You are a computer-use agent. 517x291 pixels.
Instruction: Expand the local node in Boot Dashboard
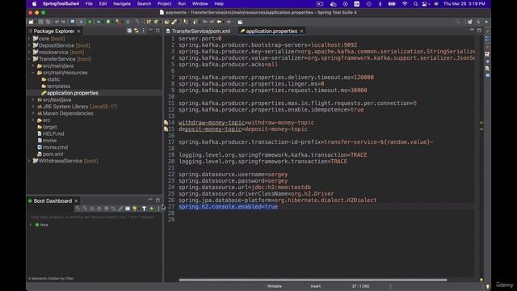click(31, 225)
